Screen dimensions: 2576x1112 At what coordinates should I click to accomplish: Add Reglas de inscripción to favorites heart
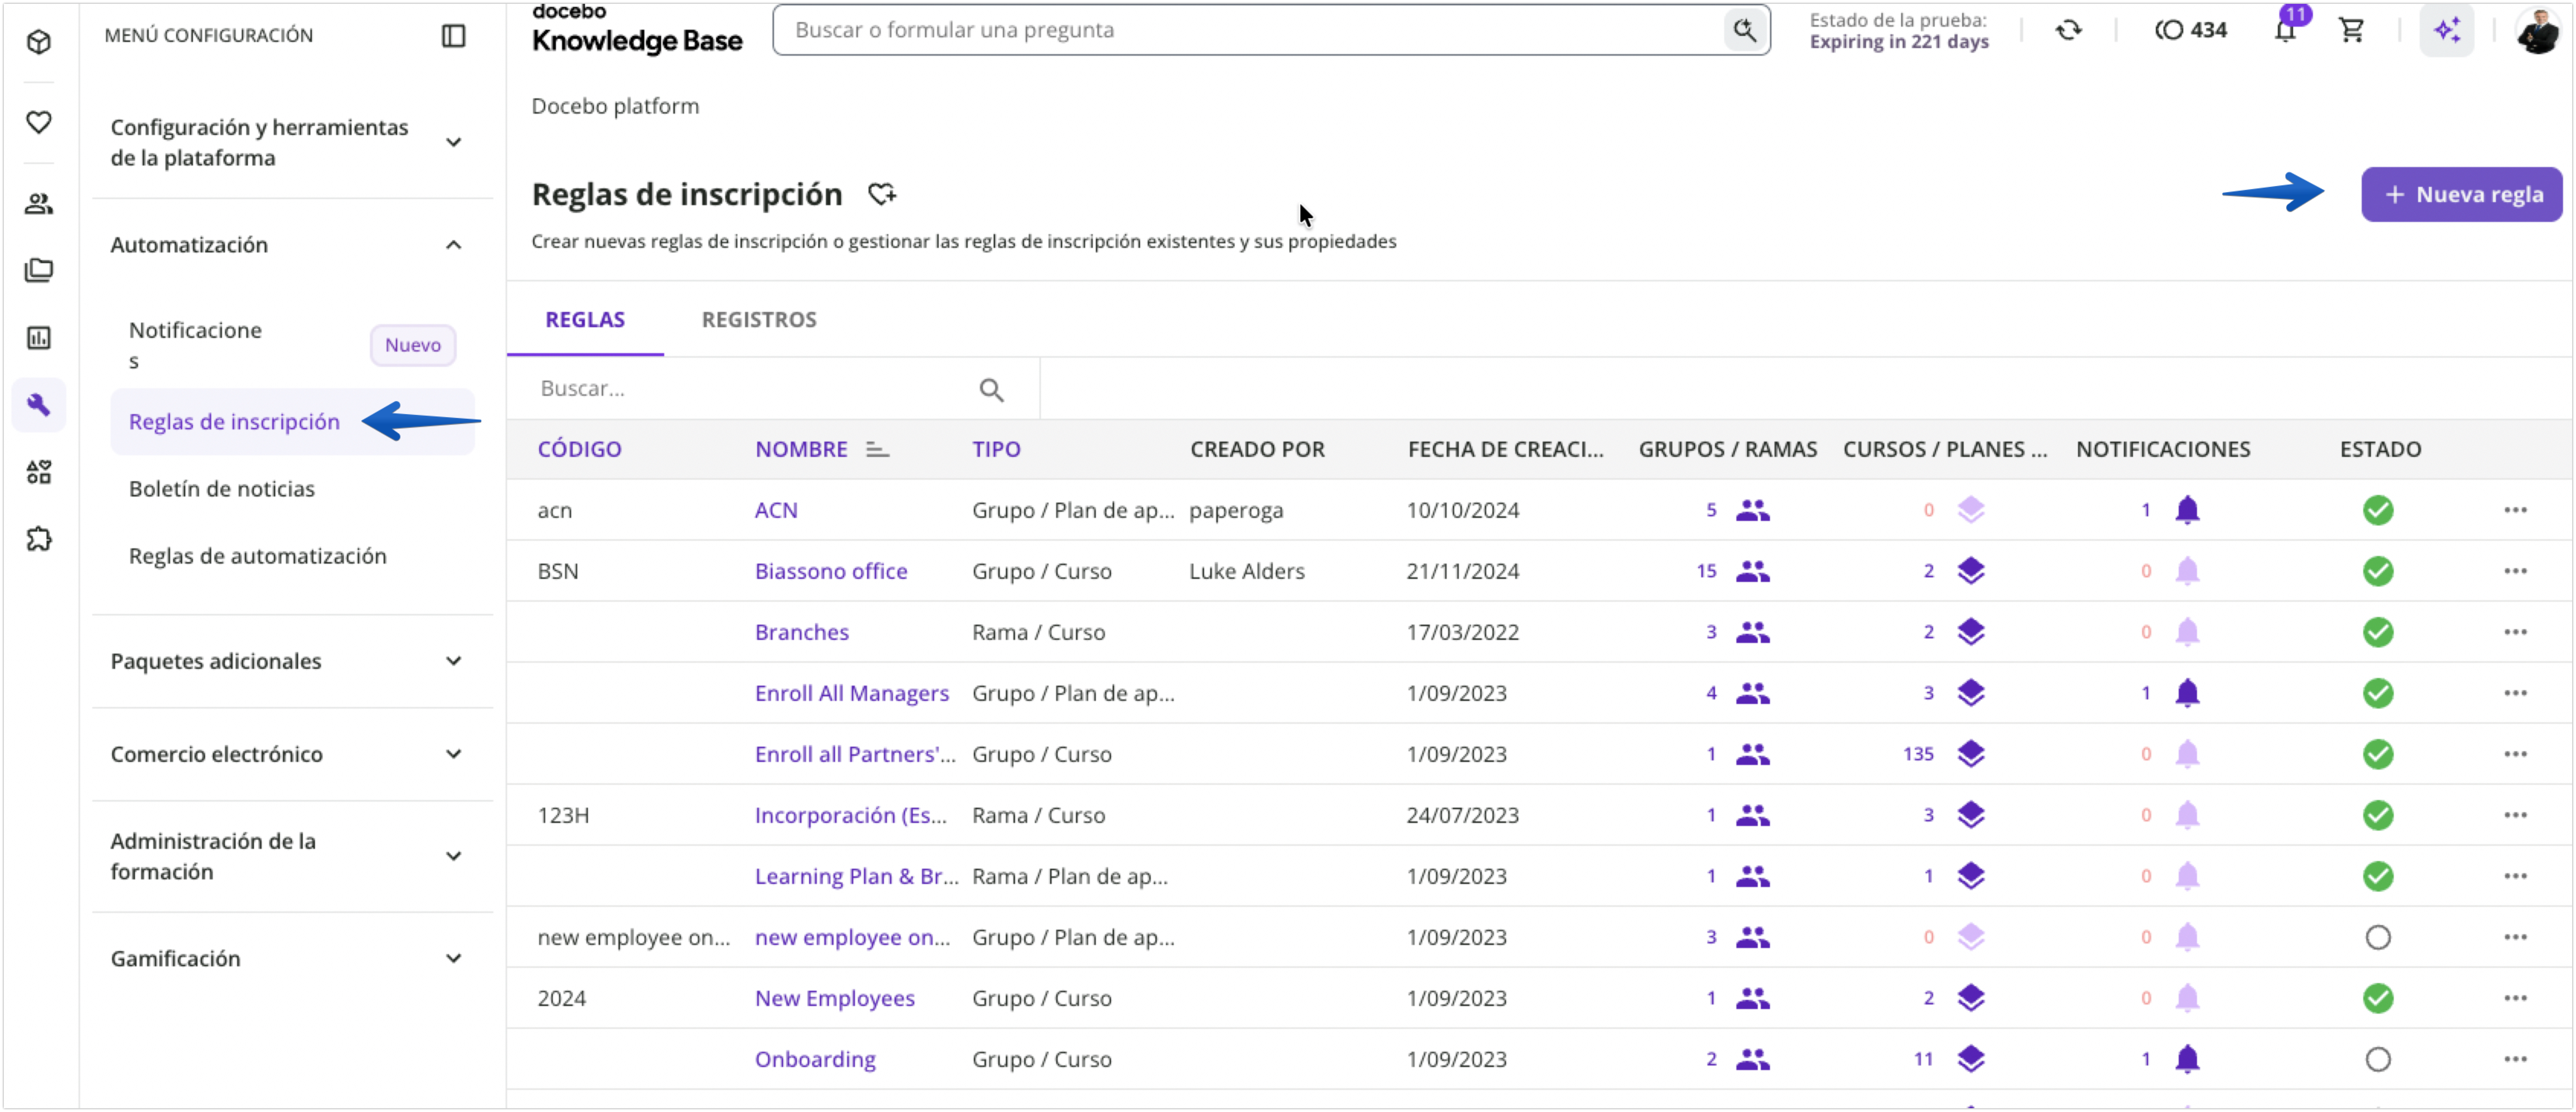881,194
